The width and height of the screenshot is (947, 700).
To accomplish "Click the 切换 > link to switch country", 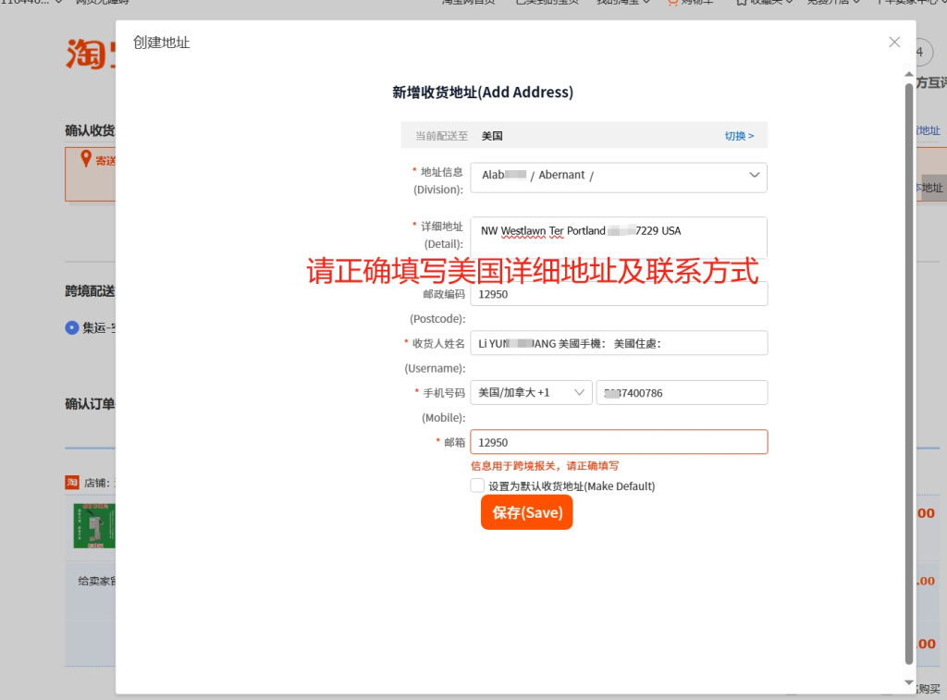I will [x=739, y=136].
